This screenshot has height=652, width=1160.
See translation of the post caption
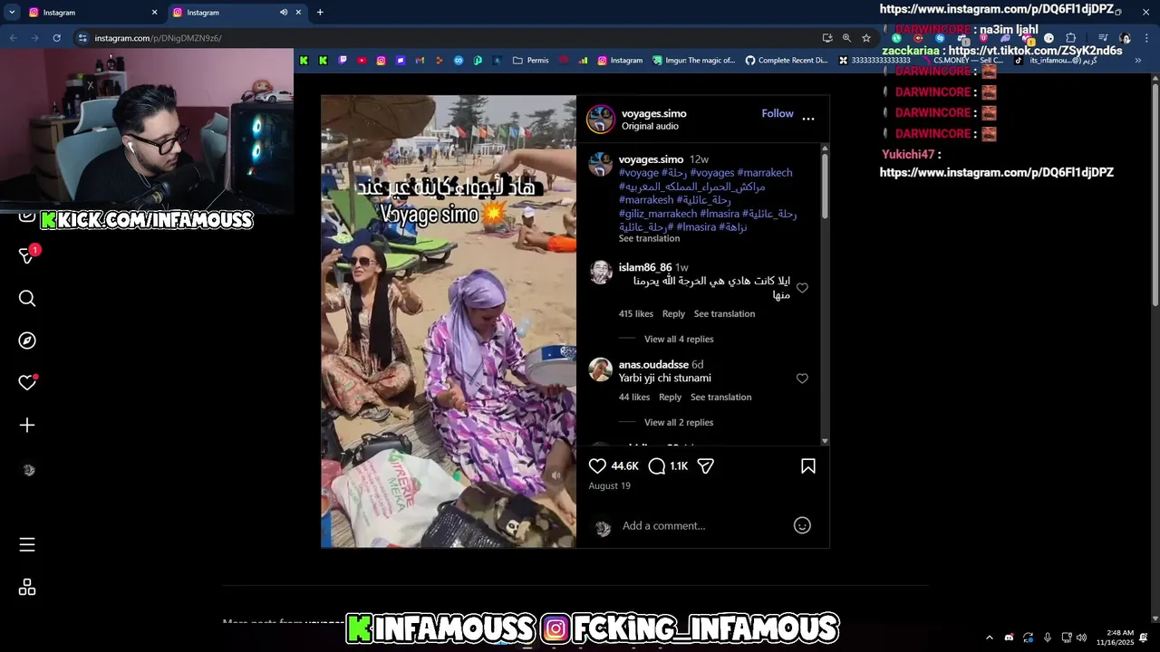tap(649, 238)
